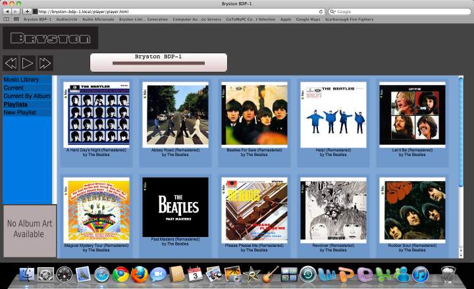Launch iTunes from the dock

tap(421, 275)
